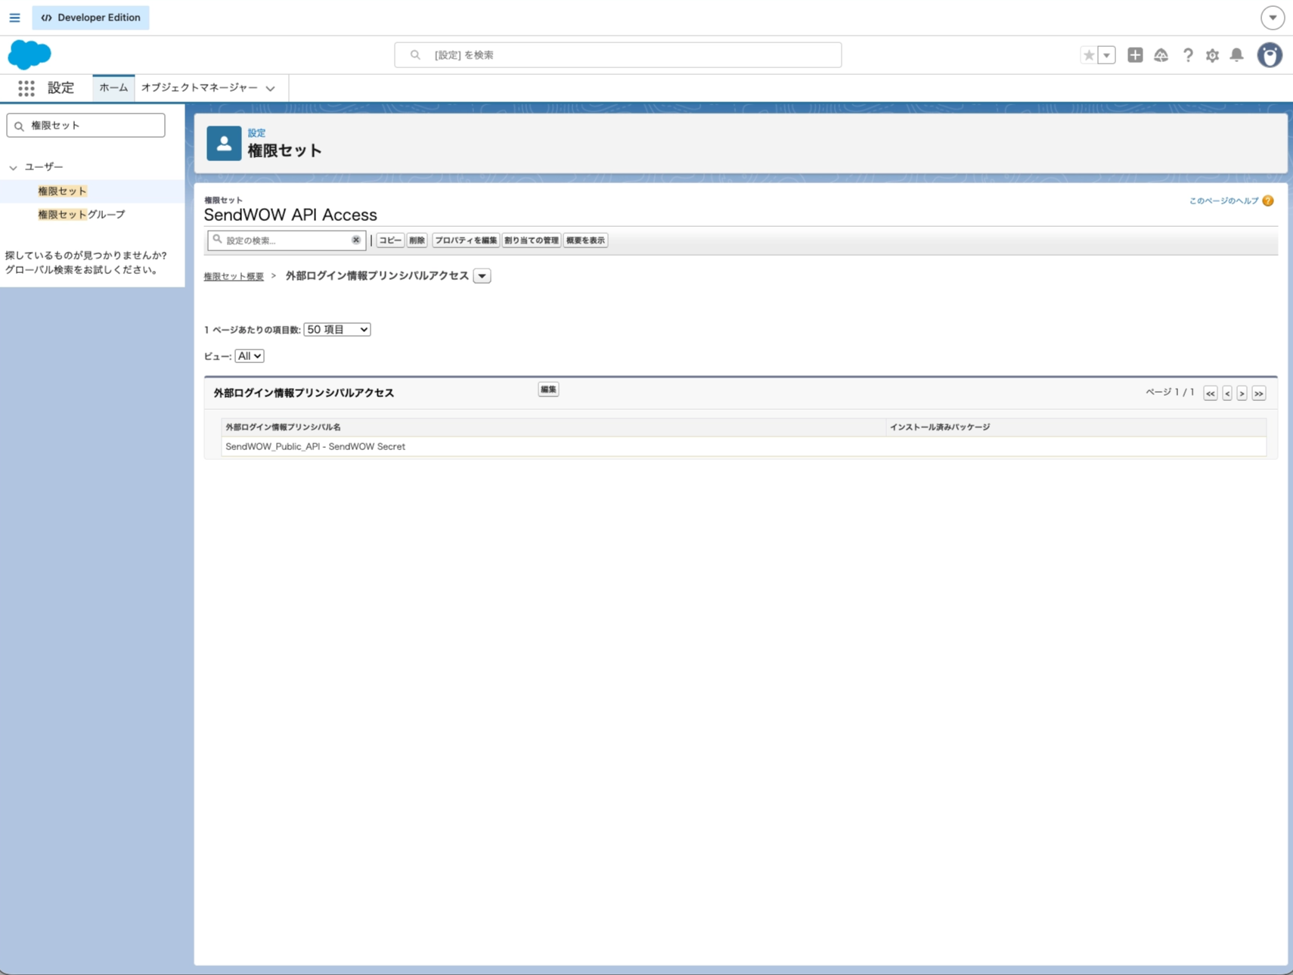Go to last page with >> button
The image size is (1293, 975).
tap(1259, 393)
